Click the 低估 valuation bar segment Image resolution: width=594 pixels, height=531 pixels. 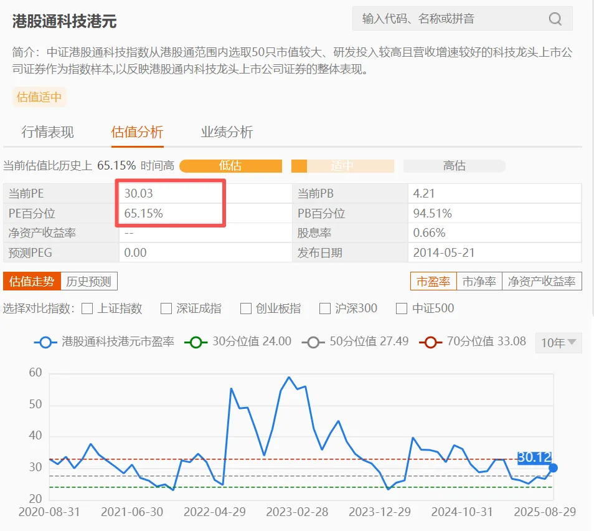point(230,166)
